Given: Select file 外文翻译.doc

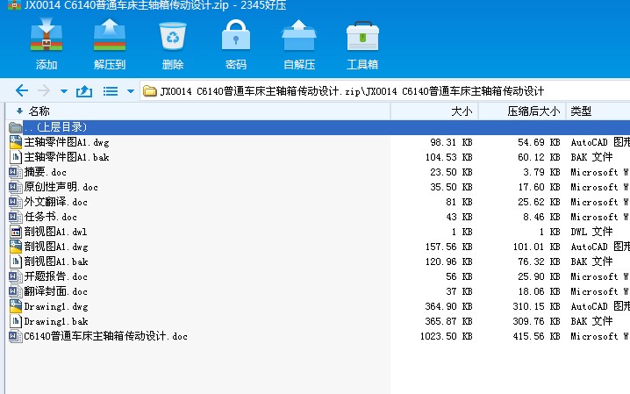Looking at the screenshot, I should (x=56, y=202).
